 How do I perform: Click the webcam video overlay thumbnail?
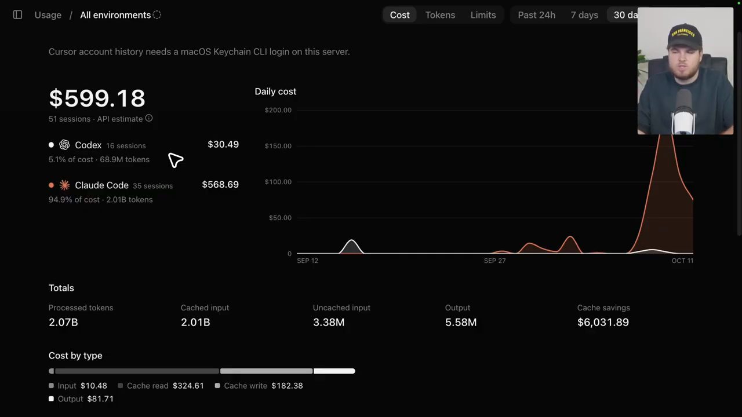685,71
